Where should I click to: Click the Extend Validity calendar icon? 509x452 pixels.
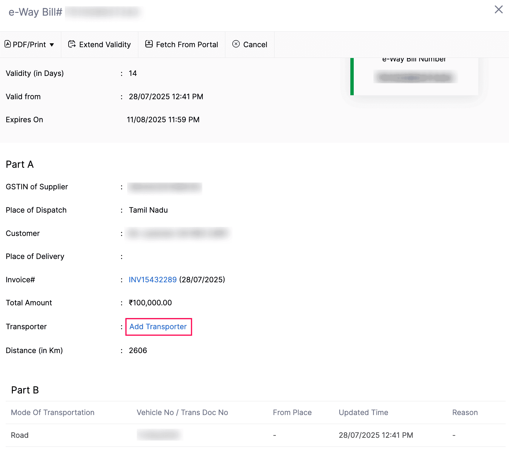[72, 44]
